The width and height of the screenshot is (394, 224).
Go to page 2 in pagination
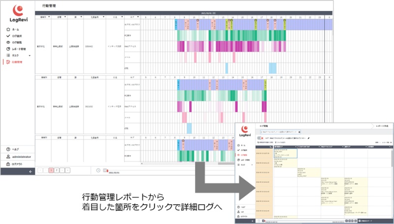tap(57, 170)
